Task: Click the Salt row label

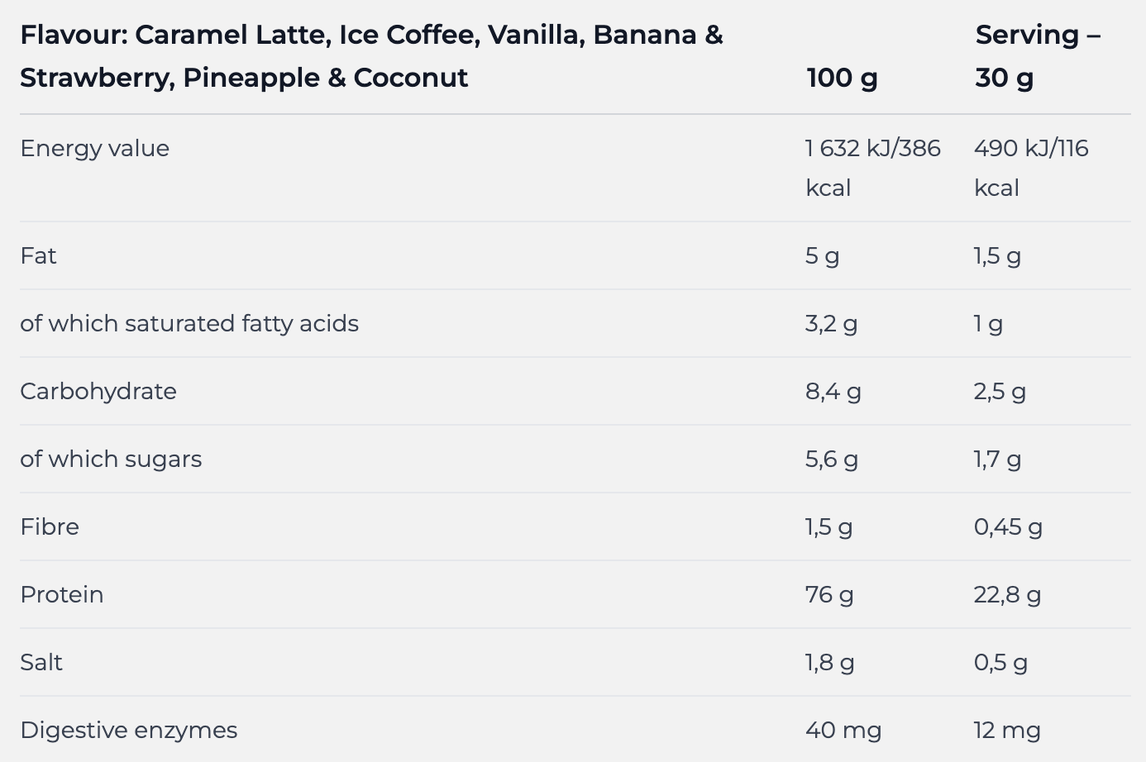Action: point(41,663)
